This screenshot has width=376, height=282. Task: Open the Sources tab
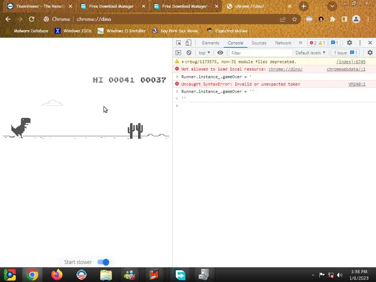[259, 43]
